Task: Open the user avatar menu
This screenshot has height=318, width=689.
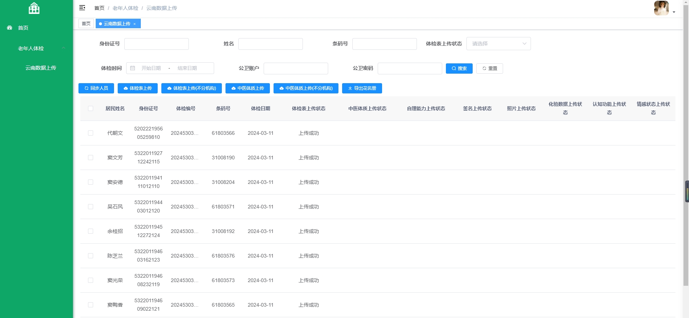Action: coord(661,8)
